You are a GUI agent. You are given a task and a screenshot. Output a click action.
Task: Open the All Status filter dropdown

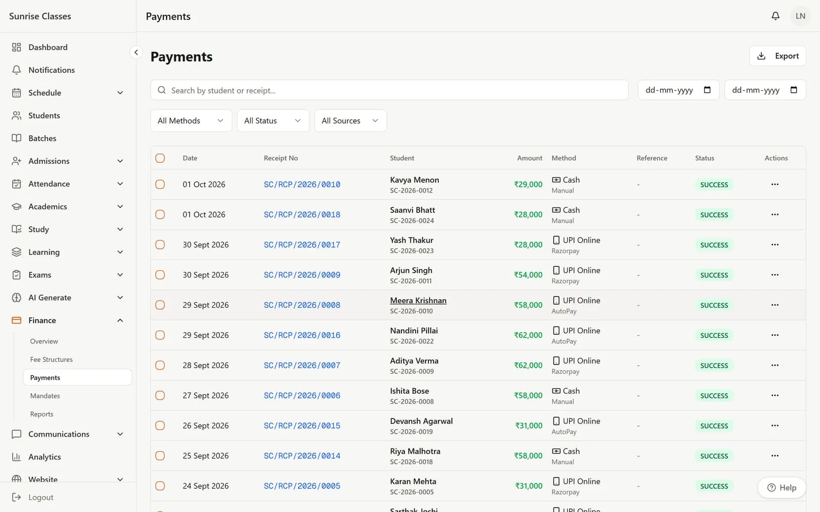click(273, 121)
